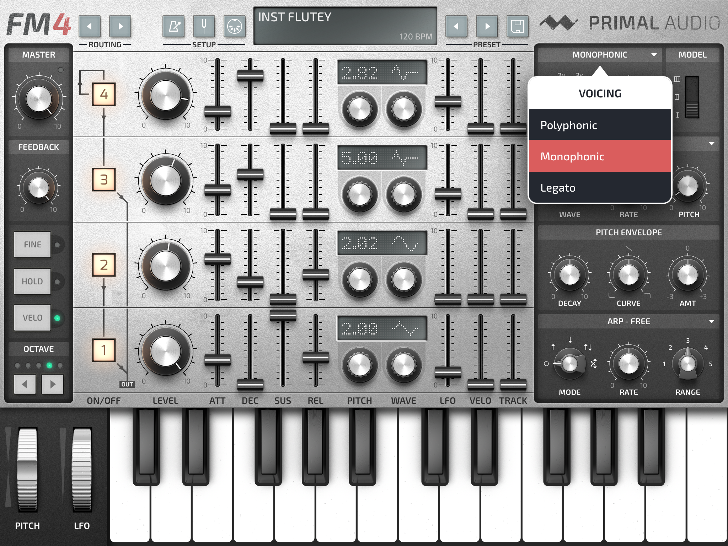
Task: Open the metronome setup icon
Action: 173,26
